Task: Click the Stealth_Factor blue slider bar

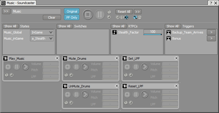Action: pos(153,34)
